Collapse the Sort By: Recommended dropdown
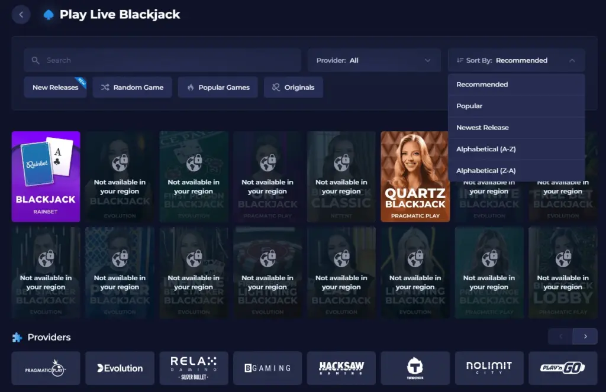 [x=516, y=60]
